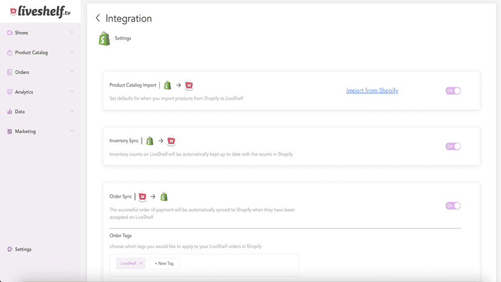Click Shopify icon in Inventory Sync row
The width and height of the screenshot is (501, 282).
(x=149, y=141)
